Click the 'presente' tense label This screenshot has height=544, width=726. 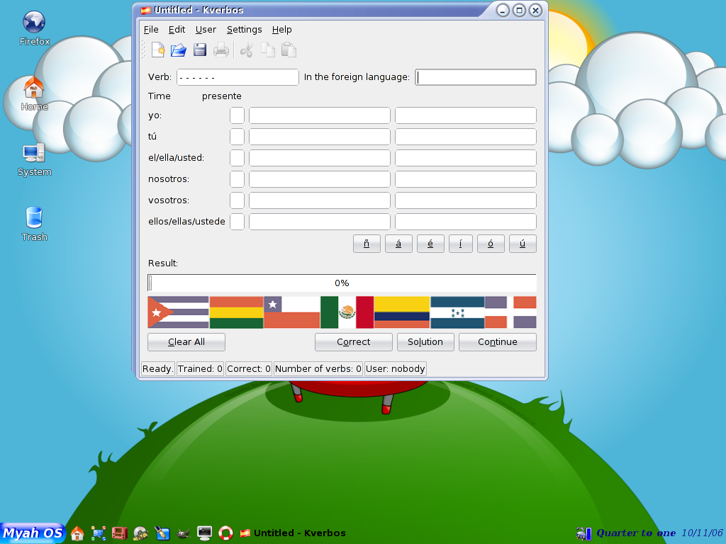pyautogui.click(x=221, y=96)
